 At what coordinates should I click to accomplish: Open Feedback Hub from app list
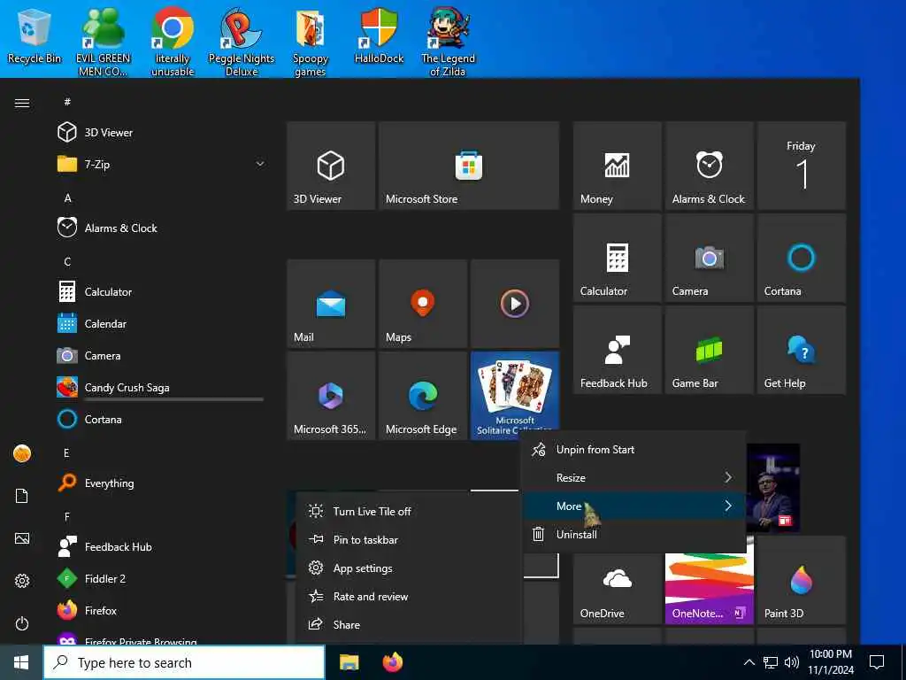click(161, 546)
